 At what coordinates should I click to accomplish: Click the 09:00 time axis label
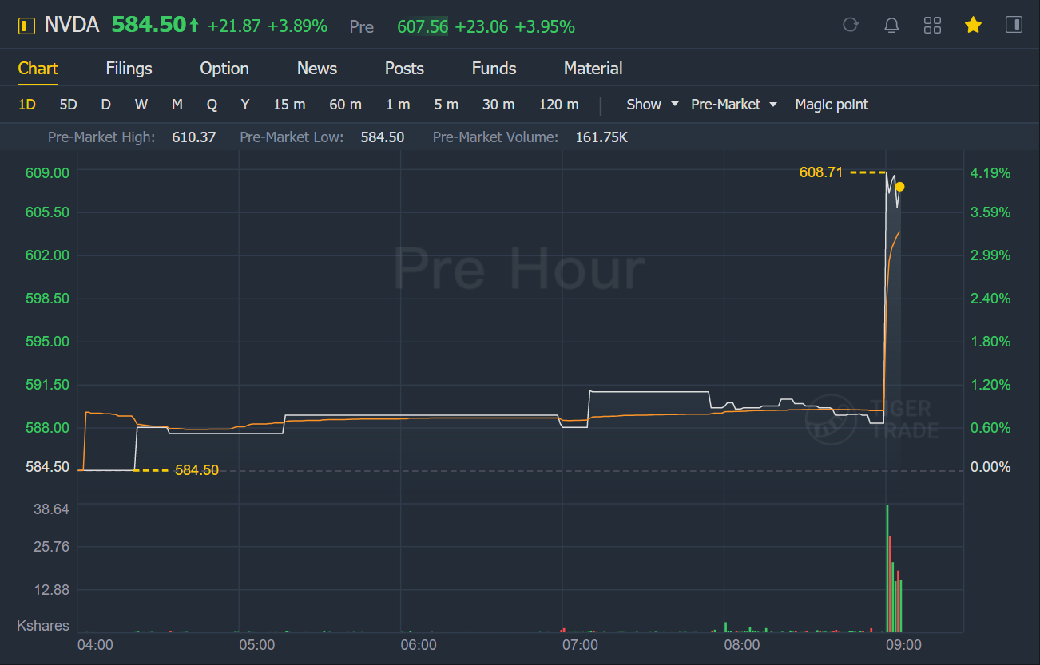click(903, 645)
